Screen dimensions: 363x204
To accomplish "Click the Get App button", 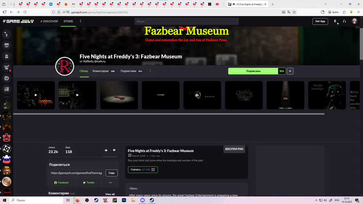I will (x=320, y=21).
